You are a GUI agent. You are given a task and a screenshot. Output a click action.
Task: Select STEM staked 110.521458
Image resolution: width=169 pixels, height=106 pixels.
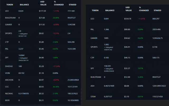(x=157, y=97)
